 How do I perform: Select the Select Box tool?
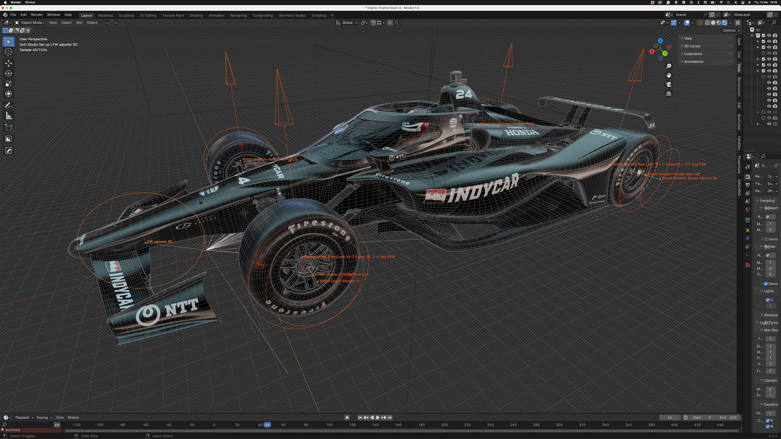[8, 41]
